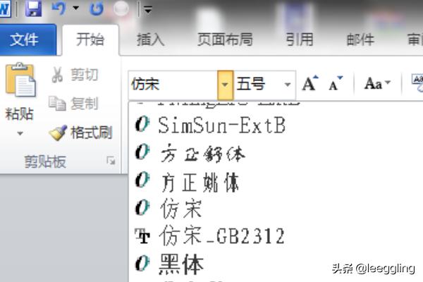
Task: Click the font size box showing 五号
Action: [258, 85]
